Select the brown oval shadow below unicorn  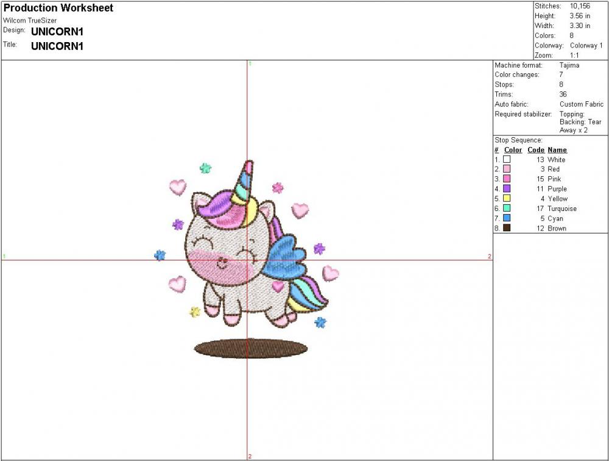coord(251,348)
